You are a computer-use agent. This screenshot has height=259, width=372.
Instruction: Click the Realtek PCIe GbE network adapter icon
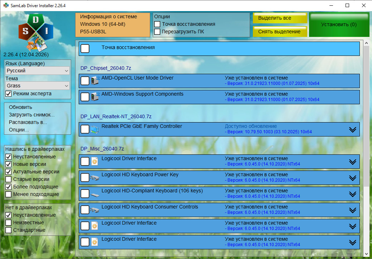95,129
